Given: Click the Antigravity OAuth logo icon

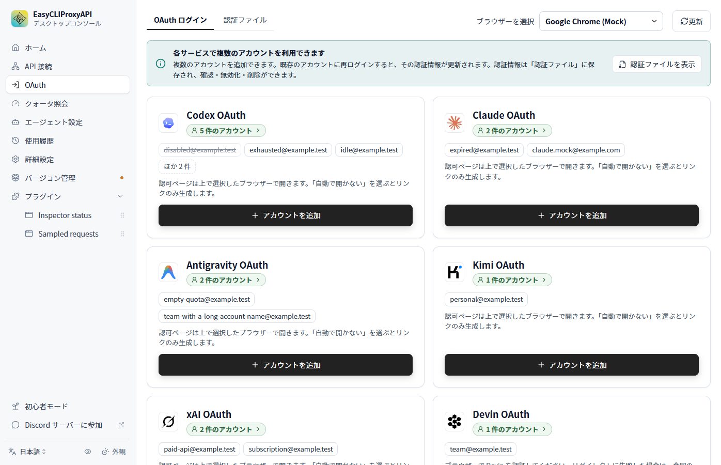Looking at the screenshot, I should (168, 272).
